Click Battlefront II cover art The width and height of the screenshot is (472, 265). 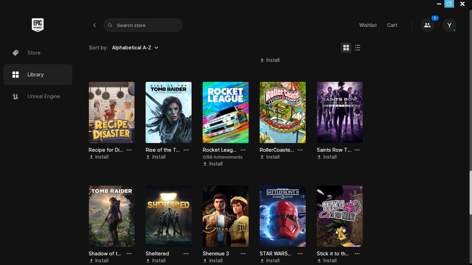[x=283, y=216]
